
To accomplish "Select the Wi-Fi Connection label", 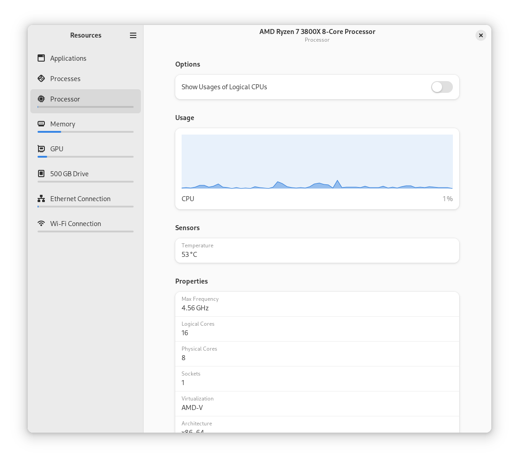I will point(75,223).
